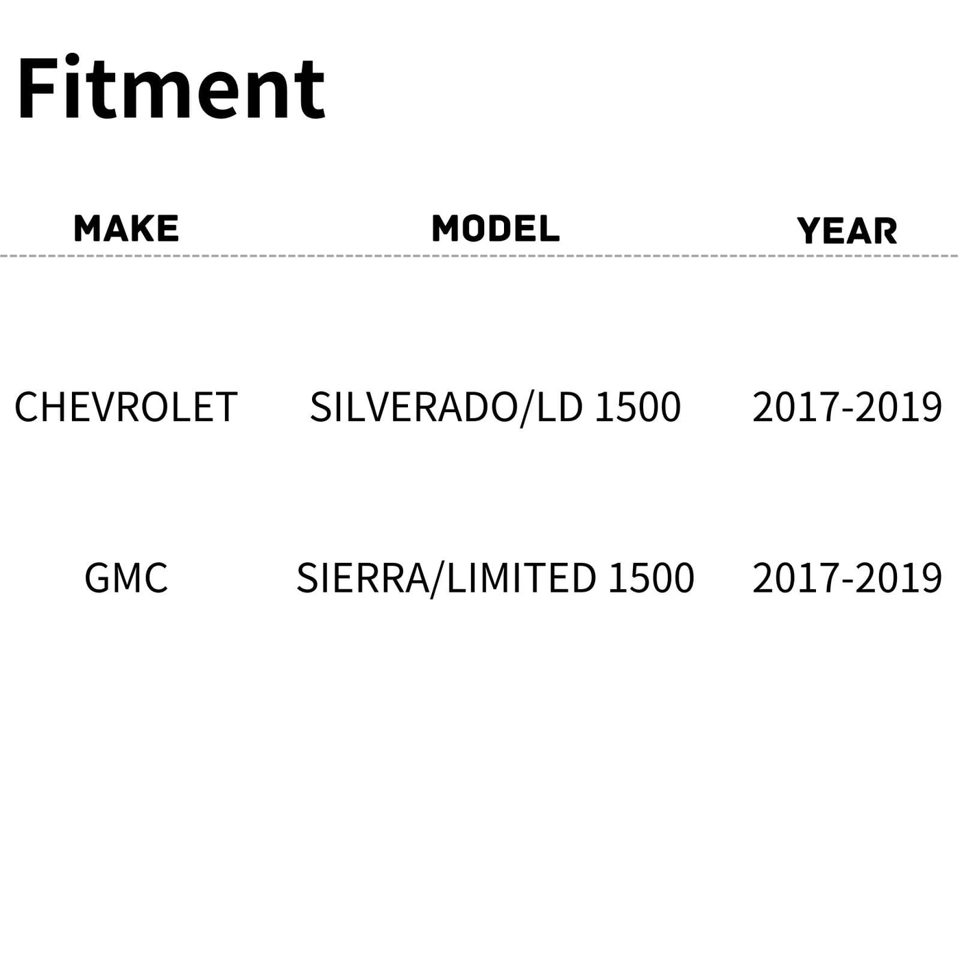Click 1500 in the Silverado row
The height and width of the screenshot is (960, 960).
point(638,407)
